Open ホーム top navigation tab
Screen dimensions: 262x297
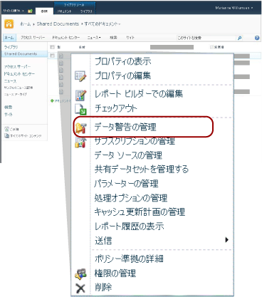pos(9,38)
